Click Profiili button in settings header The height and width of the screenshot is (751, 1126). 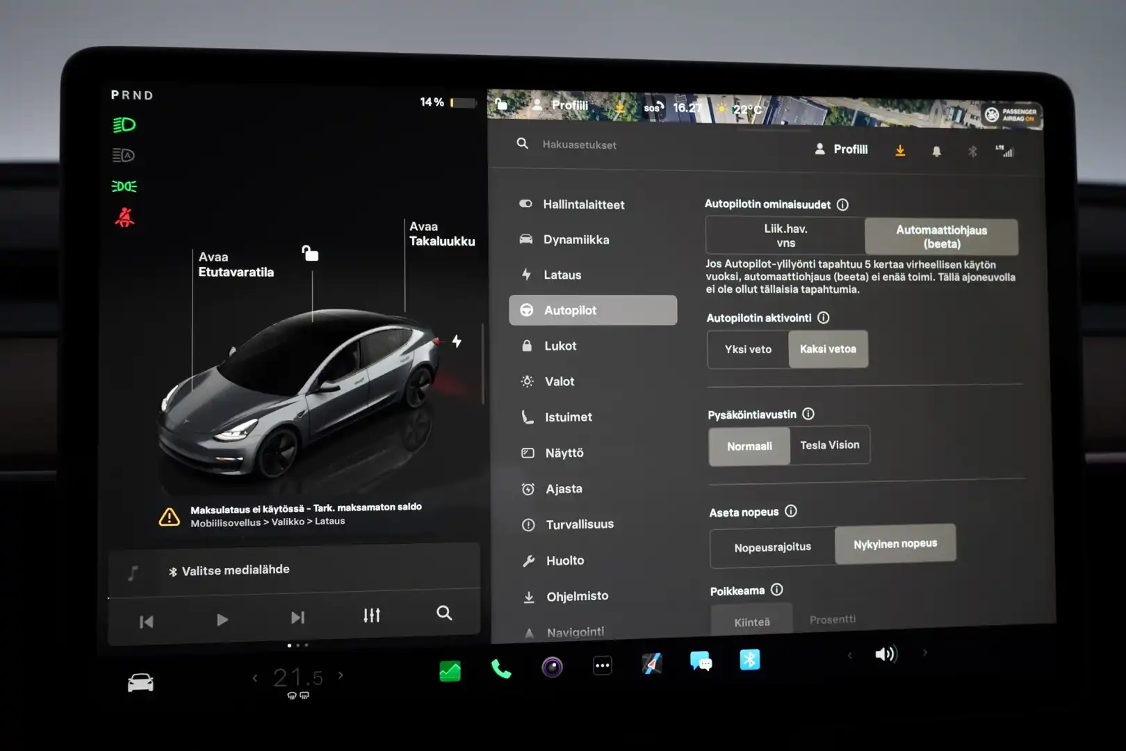coord(841,150)
